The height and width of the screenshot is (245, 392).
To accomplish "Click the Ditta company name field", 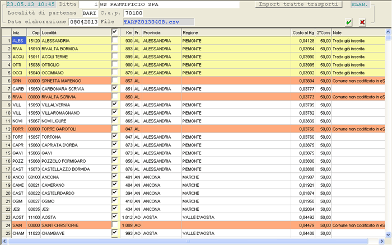I will point(169,4).
